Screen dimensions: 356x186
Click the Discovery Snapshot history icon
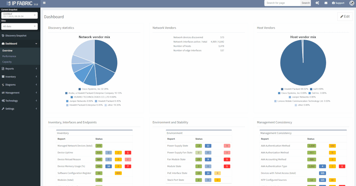(3, 36)
